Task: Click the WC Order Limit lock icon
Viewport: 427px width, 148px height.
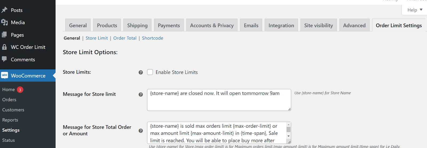Action: [5, 47]
